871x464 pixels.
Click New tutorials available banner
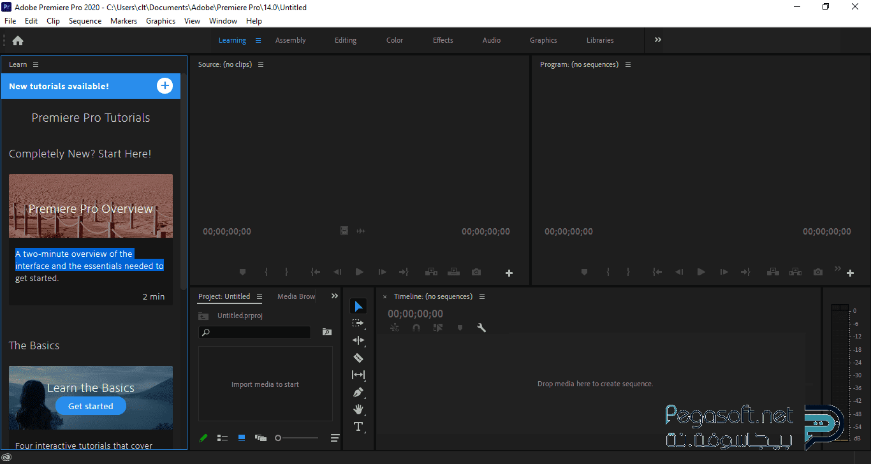tap(91, 86)
